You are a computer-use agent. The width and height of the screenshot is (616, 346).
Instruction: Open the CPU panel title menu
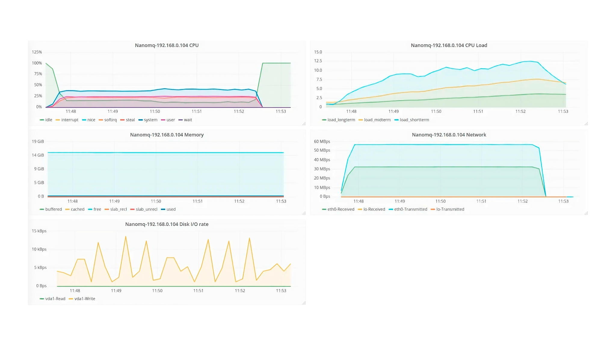[x=167, y=45]
